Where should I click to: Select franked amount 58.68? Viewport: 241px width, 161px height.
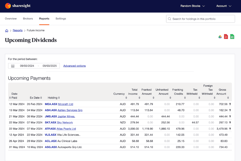[x=149, y=141]
